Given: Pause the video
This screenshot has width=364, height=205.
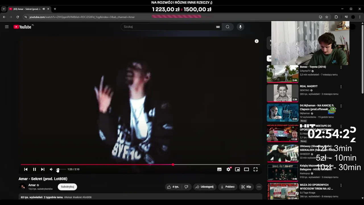Looking at the screenshot, I should 34,169.
